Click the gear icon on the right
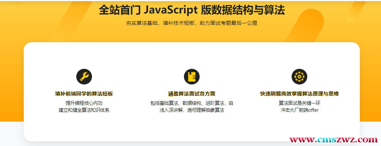381x146 pixels. click(299, 76)
